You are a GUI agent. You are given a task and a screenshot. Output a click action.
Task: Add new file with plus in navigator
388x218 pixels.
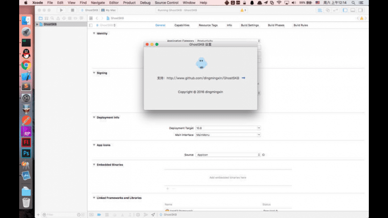(x=38, y=214)
